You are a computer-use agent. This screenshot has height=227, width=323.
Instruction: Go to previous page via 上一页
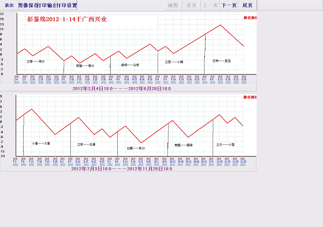click(x=210, y=5)
